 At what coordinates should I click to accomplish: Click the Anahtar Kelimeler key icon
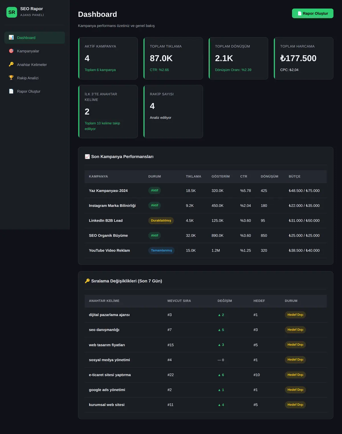click(11, 64)
